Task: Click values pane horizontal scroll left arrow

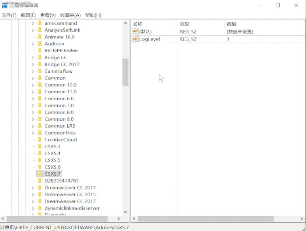Action: point(134,219)
